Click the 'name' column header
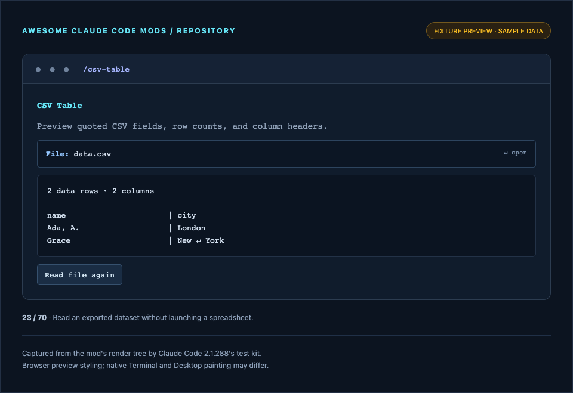Image resolution: width=573 pixels, height=393 pixels. pyautogui.click(x=56, y=215)
